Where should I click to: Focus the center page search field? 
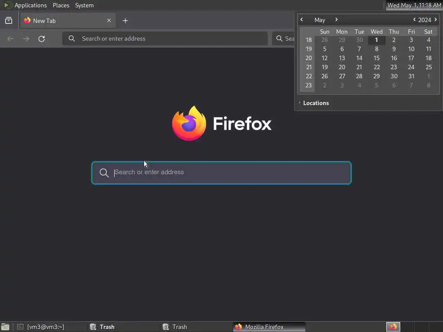(x=221, y=172)
